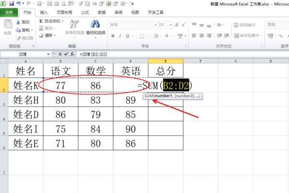Switch to the Insert (插入) tab
The width and height of the screenshot is (289, 193).
tap(44, 13)
